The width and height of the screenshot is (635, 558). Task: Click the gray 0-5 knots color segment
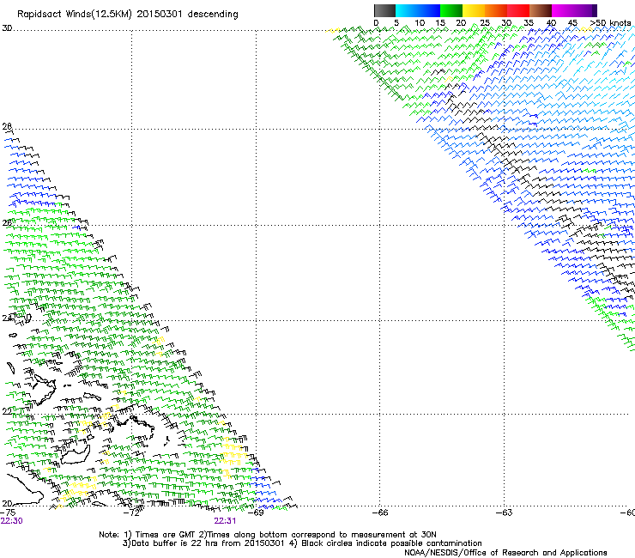tap(384, 10)
